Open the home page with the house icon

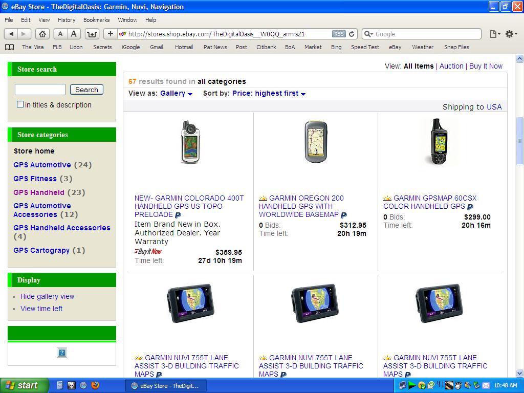point(42,34)
